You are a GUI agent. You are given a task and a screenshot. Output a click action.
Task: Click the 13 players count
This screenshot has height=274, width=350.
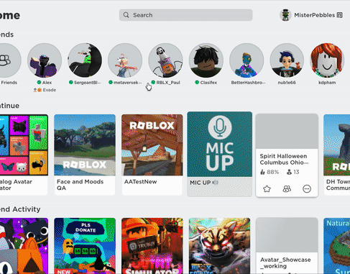click(293, 172)
